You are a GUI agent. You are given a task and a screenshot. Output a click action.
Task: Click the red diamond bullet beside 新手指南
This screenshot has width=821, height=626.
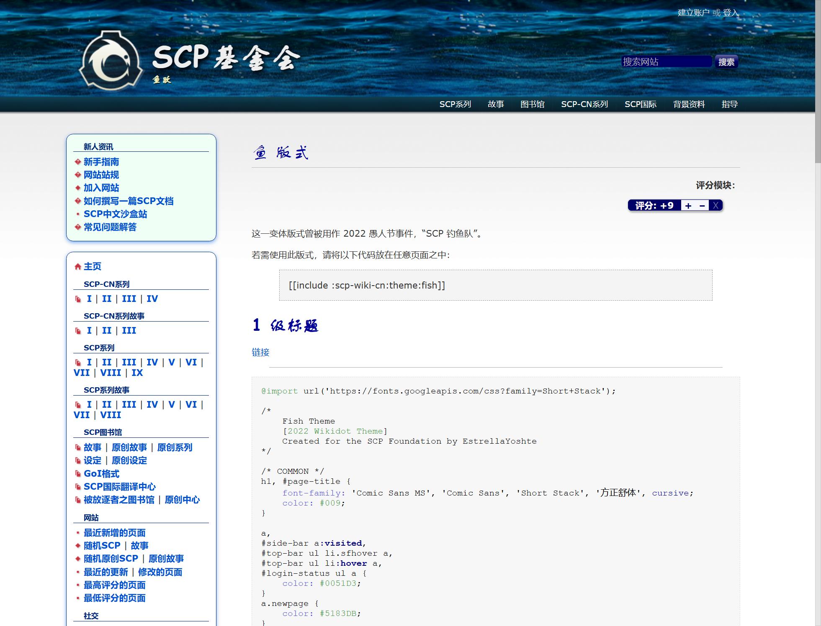point(77,162)
